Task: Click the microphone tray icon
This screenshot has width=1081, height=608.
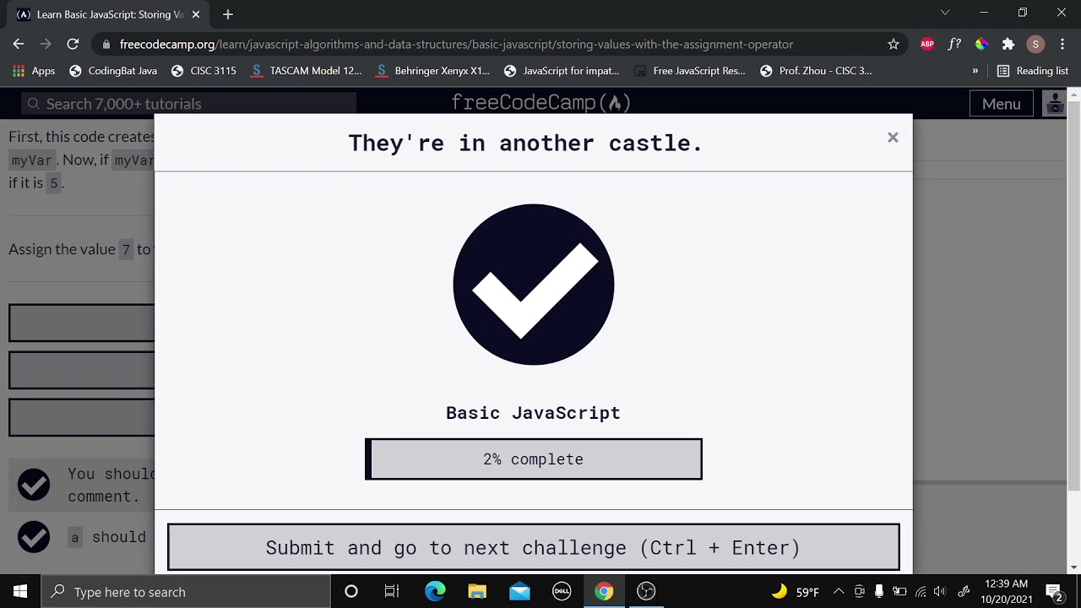Action: point(879,591)
